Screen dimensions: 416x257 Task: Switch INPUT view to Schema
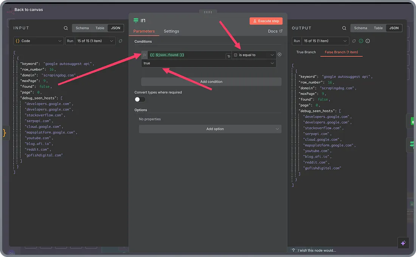(82, 28)
